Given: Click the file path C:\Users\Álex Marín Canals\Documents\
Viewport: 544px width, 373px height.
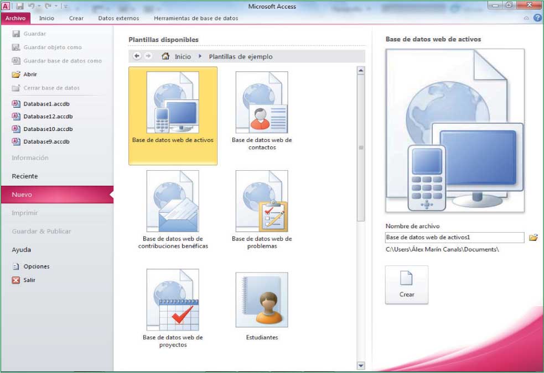Looking at the screenshot, I should tap(442, 249).
